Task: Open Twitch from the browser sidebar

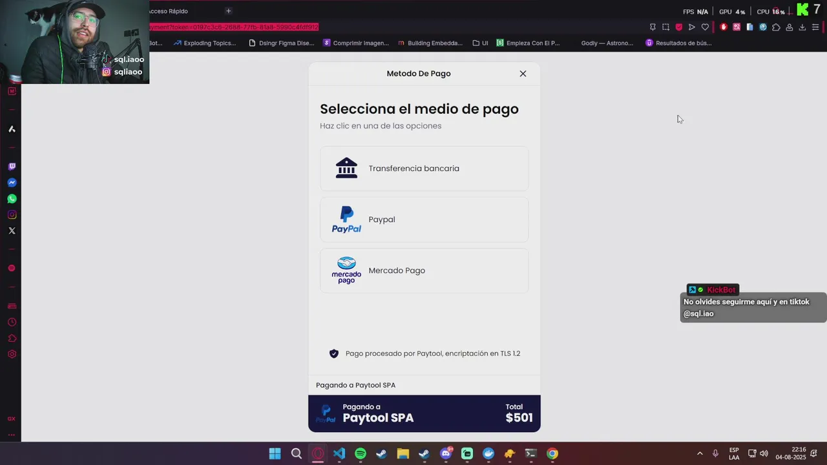Action: pyautogui.click(x=12, y=167)
